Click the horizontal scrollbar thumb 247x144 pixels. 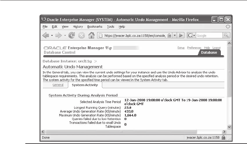[x=121, y=132]
